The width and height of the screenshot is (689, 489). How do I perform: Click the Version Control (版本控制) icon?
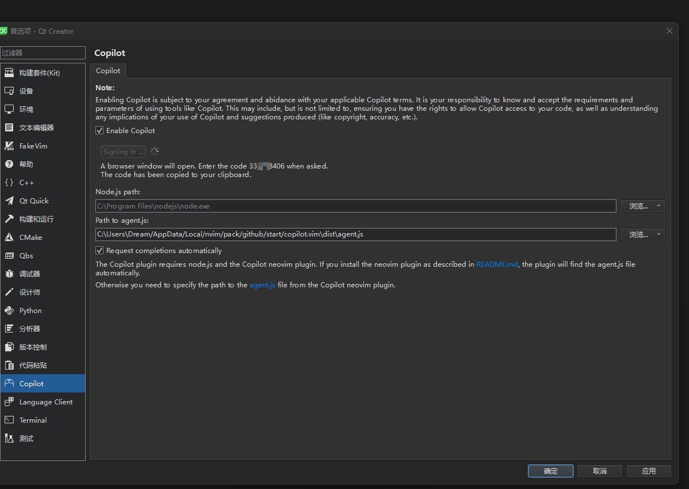point(9,347)
